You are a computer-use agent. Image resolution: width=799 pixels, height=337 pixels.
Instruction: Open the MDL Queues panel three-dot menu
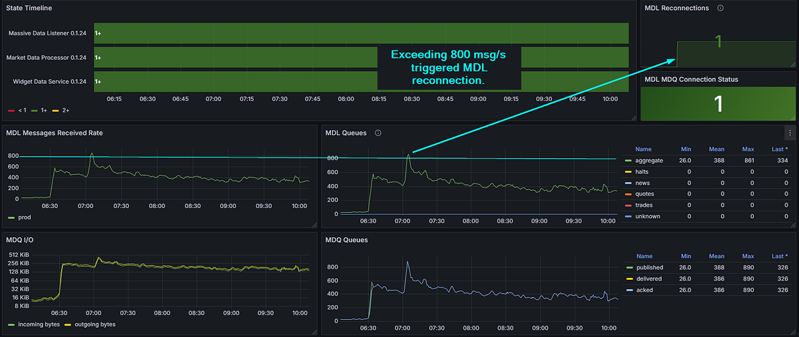(x=790, y=133)
